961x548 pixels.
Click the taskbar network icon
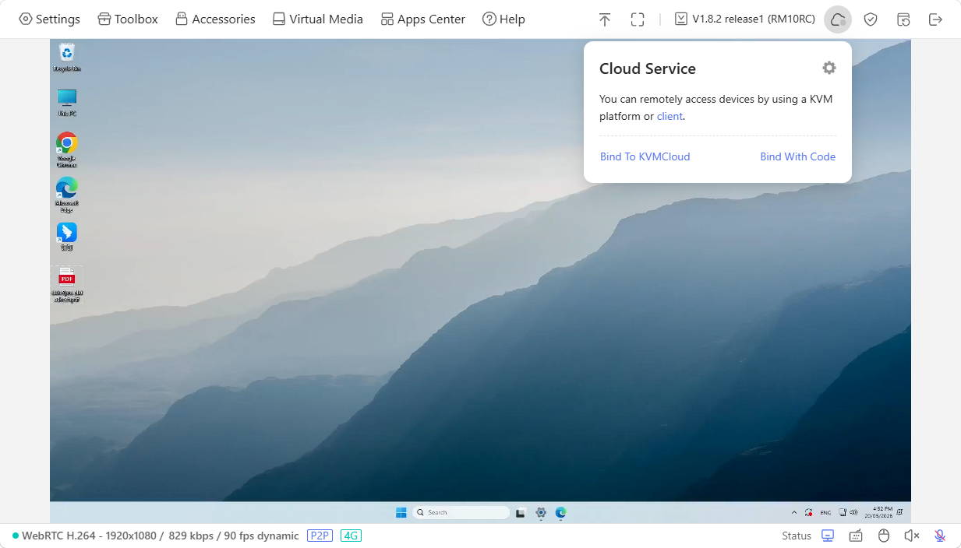tap(843, 512)
